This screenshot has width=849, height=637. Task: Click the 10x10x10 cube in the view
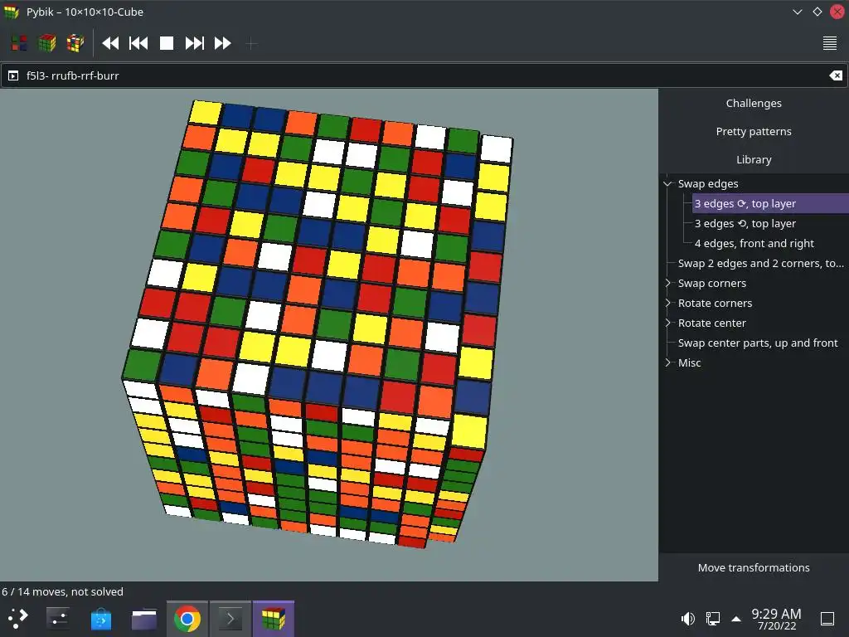(x=317, y=323)
